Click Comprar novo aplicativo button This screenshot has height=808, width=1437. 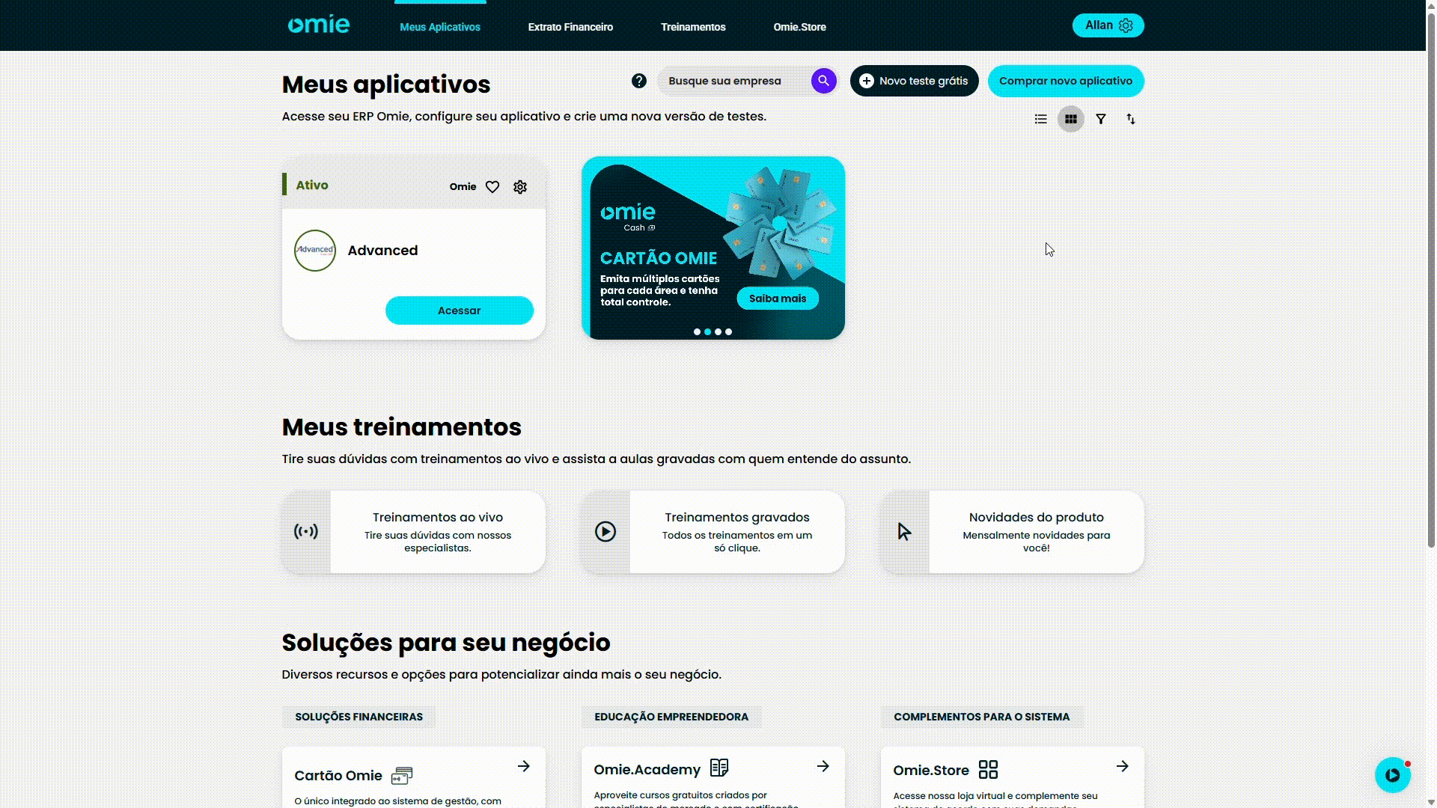tap(1066, 81)
